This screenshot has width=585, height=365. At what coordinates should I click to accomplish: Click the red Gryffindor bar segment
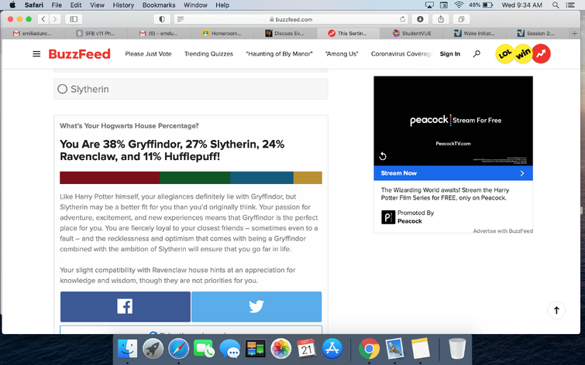click(110, 178)
